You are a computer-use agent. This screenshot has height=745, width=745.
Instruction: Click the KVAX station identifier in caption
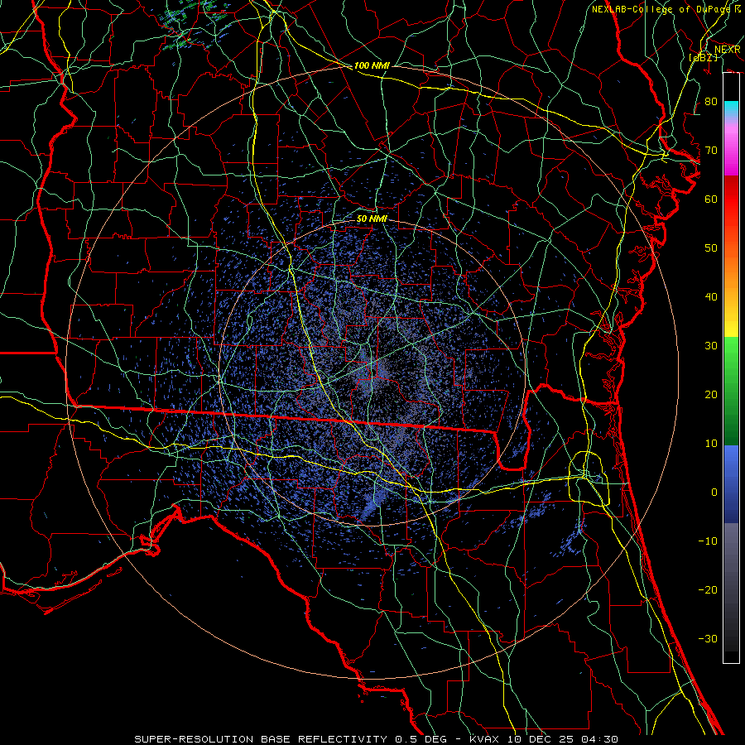pos(486,739)
